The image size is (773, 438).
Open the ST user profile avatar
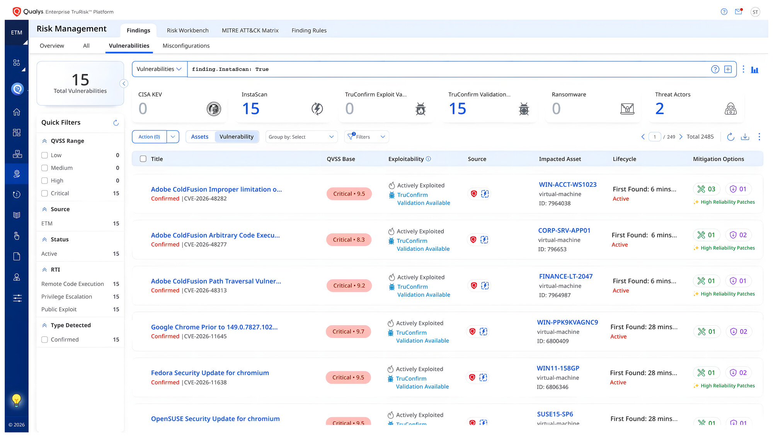tap(755, 12)
